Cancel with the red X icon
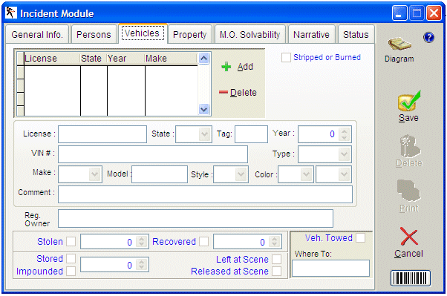 (x=409, y=237)
